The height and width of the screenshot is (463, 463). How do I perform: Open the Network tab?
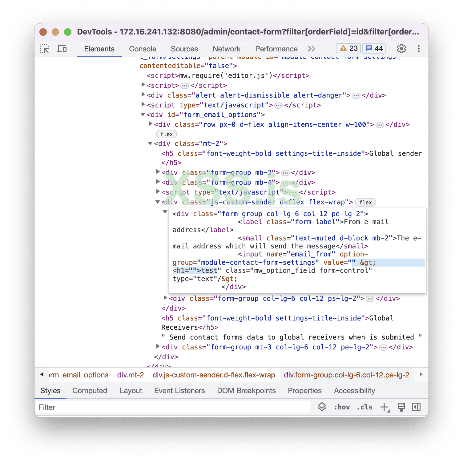pos(227,49)
